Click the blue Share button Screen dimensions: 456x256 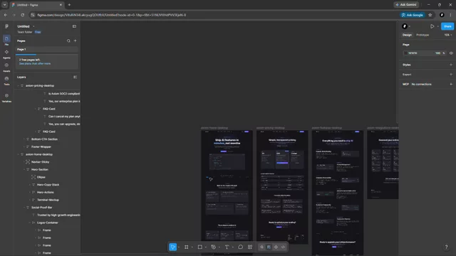point(447,26)
